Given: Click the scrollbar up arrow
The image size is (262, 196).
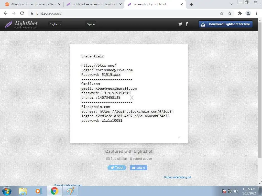Looking at the screenshot, I should [x=260, y=20].
